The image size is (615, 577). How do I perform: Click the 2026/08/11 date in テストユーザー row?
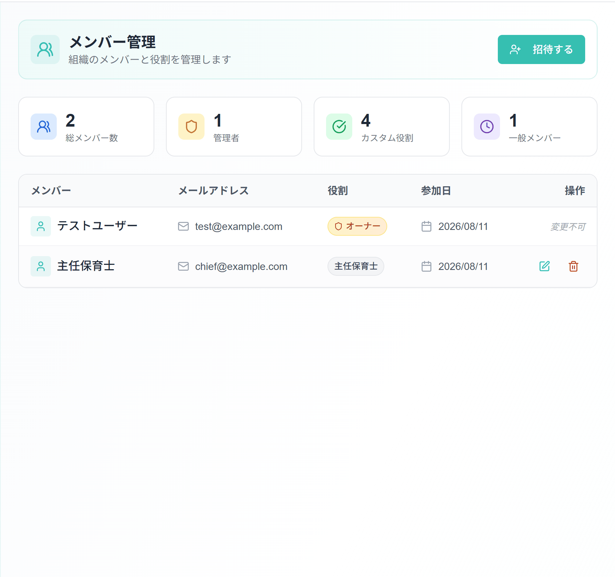[463, 226]
